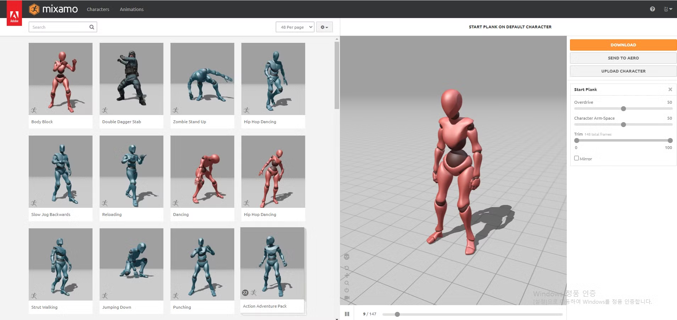This screenshot has width=677, height=320.
Task: Click the animation icon on Reloading
Action: click(105, 203)
